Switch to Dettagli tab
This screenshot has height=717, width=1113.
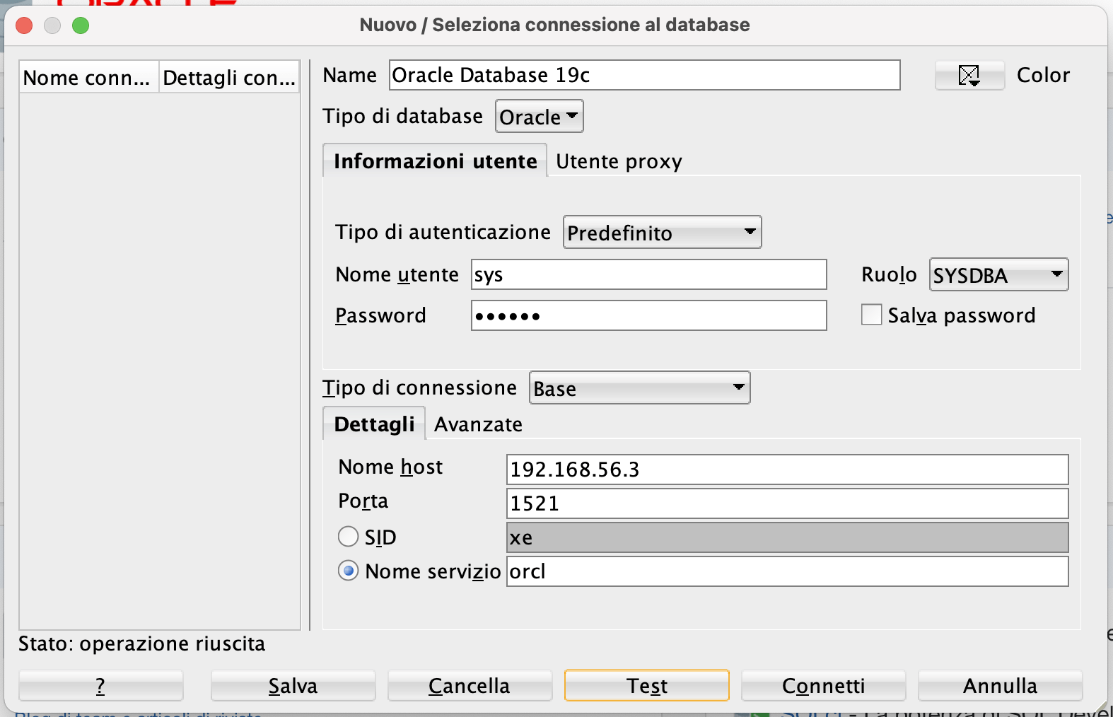click(x=374, y=424)
